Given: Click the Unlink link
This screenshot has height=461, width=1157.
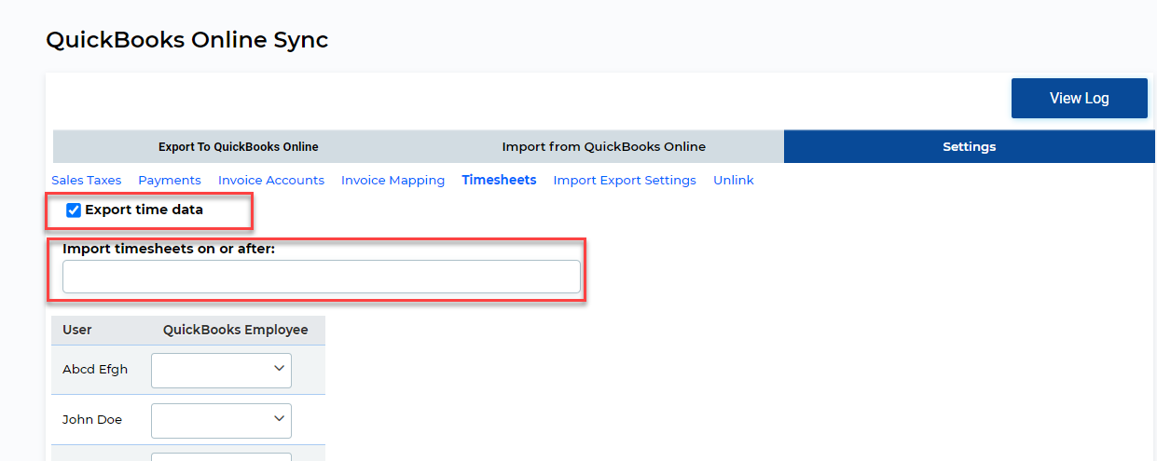Looking at the screenshot, I should pos(734,181).
